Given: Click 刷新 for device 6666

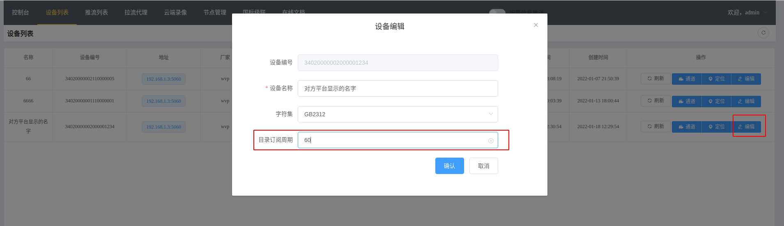Looking at the screenshot, I should tap(655, 101).
